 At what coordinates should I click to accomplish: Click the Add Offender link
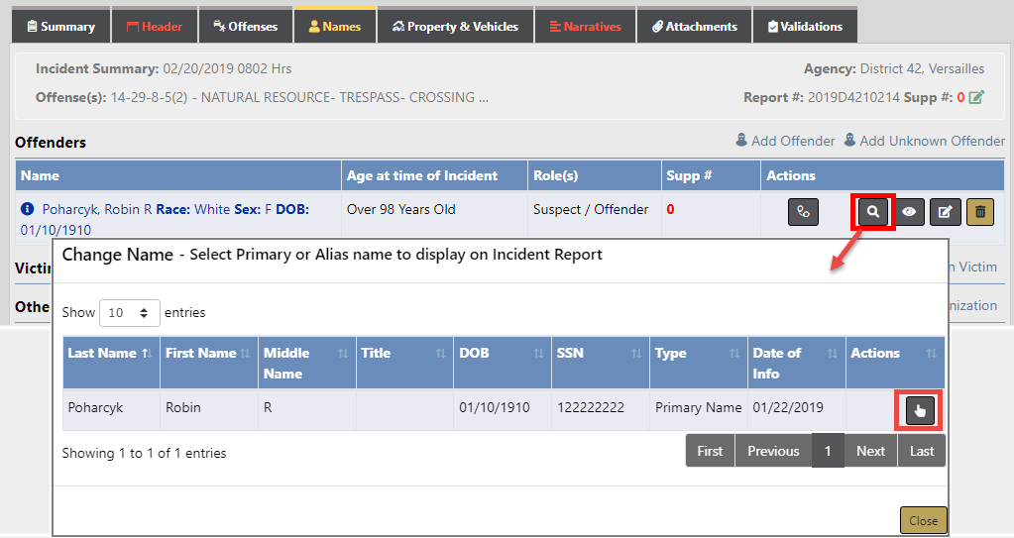click(785, 141)
